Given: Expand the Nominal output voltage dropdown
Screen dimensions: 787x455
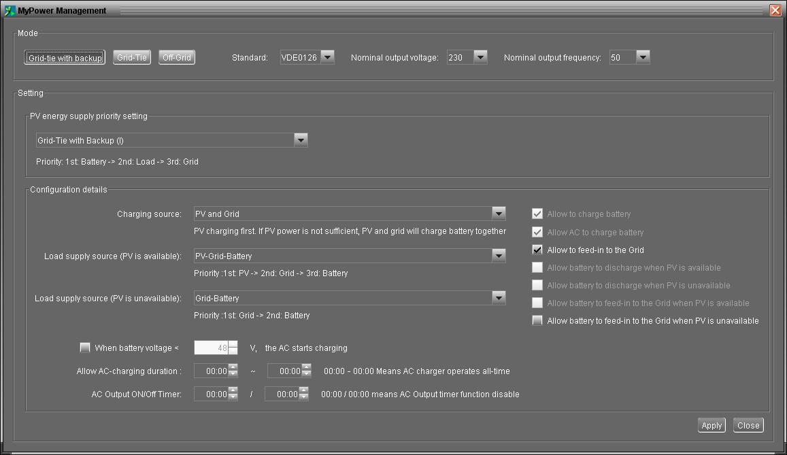Looking at the screenshot, I should coord(480,57).
